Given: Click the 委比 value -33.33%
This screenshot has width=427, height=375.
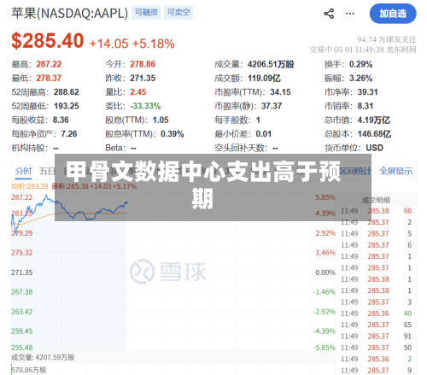Looking at the screenshot, I should coord(145,106).
